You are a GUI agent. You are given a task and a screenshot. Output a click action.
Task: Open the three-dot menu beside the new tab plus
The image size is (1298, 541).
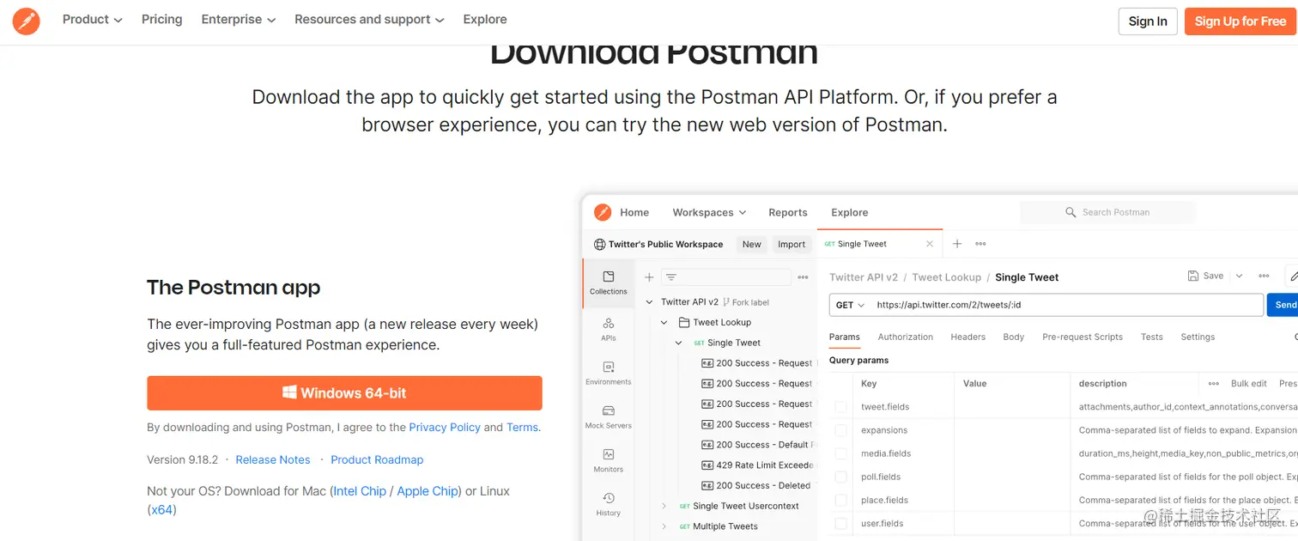[x=980, y=244]
